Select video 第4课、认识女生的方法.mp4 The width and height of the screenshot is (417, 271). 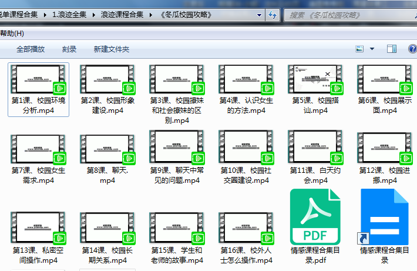(x=246, y=90)
